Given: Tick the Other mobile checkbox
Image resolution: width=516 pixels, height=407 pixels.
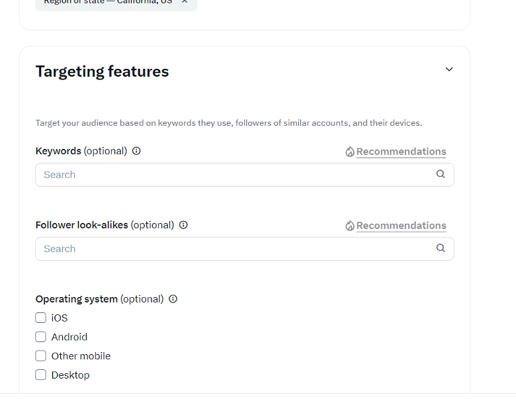Looking at the screenshot, I should [41, 356].
